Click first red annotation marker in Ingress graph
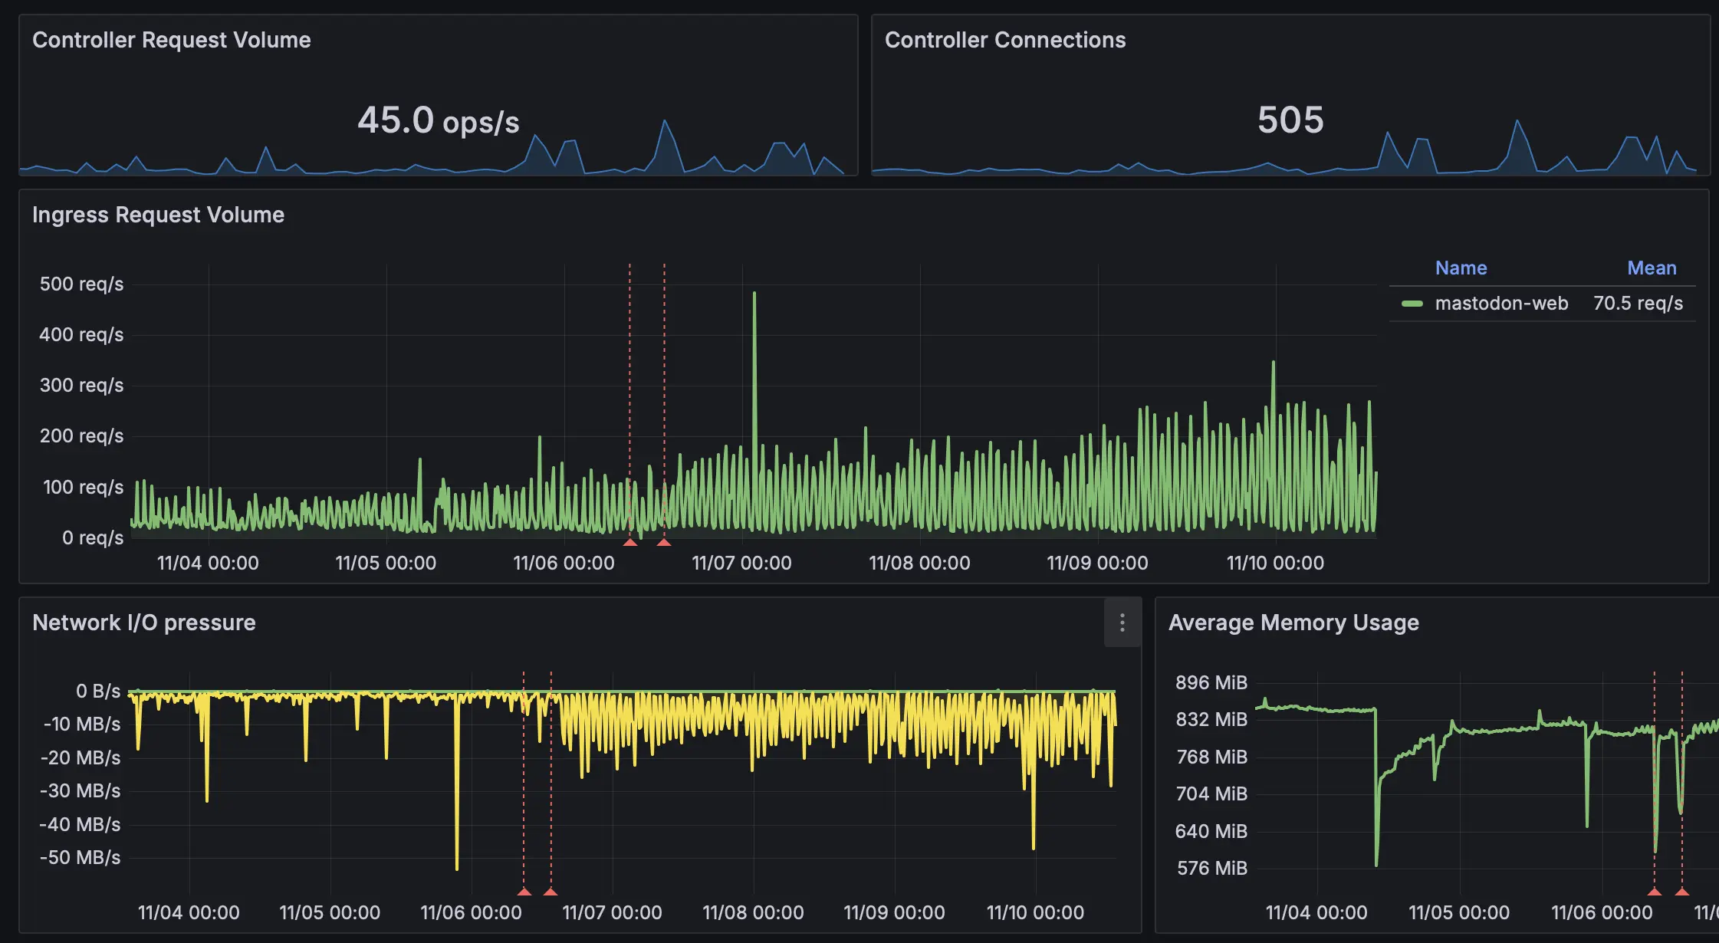This screenshot has height=943, width=1719. [x=630, y=542]
